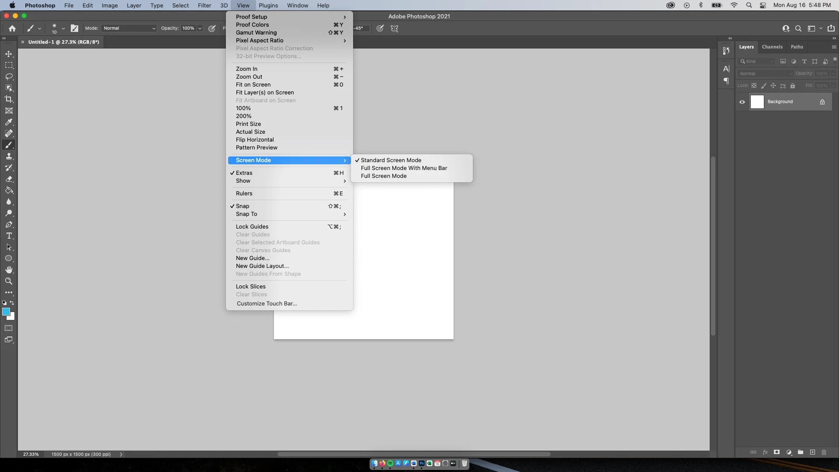Select the Clone Stamp tool
839x472 pixels.
pos(9,156)
